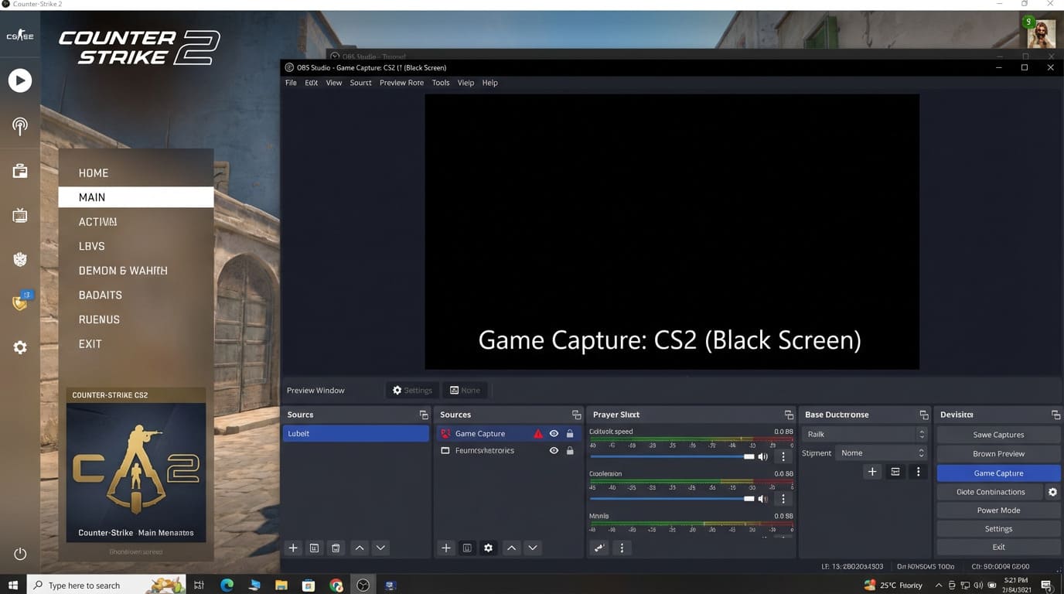The image size is (1064, 594).
Task: Select the Play icon in the CS2 sidebar
Action: click(19, 80)
